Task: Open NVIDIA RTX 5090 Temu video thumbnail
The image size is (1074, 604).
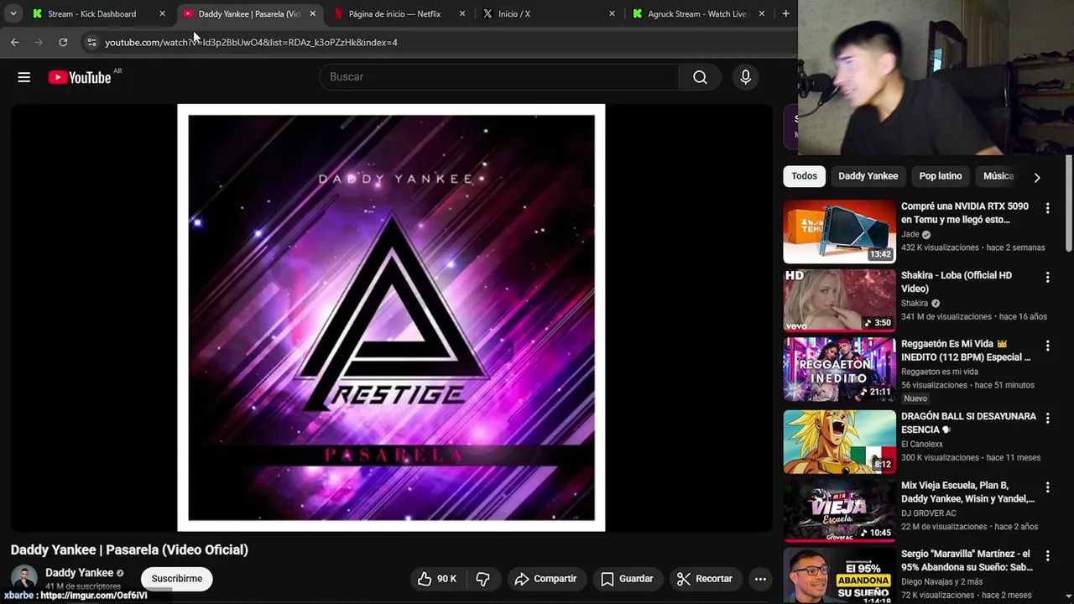Action: (x=839, y=231)
